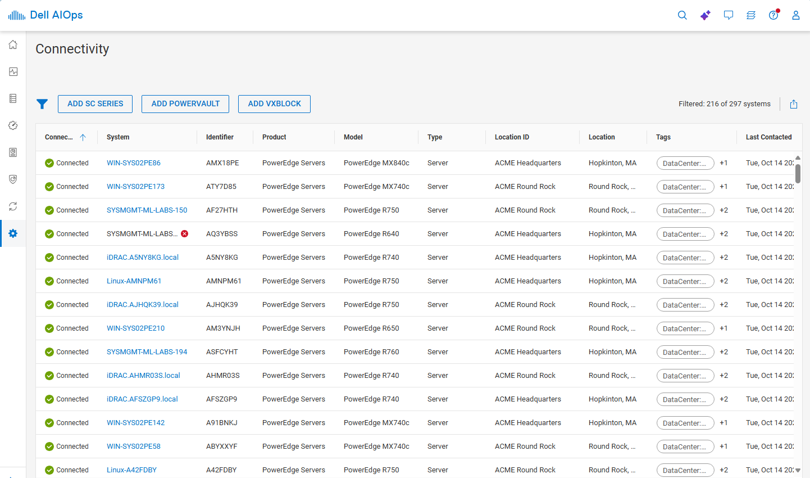Viewport: 810px width, 478px height.
Task: Click the DataCenter tag on the first row
Action: coord(685,163)
